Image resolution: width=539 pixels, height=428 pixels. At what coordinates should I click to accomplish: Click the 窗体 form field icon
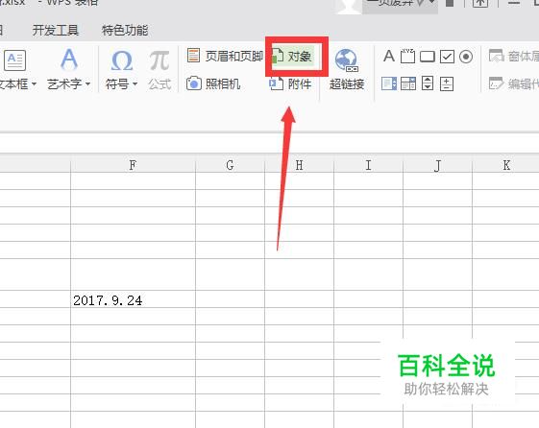pos(497,56)
